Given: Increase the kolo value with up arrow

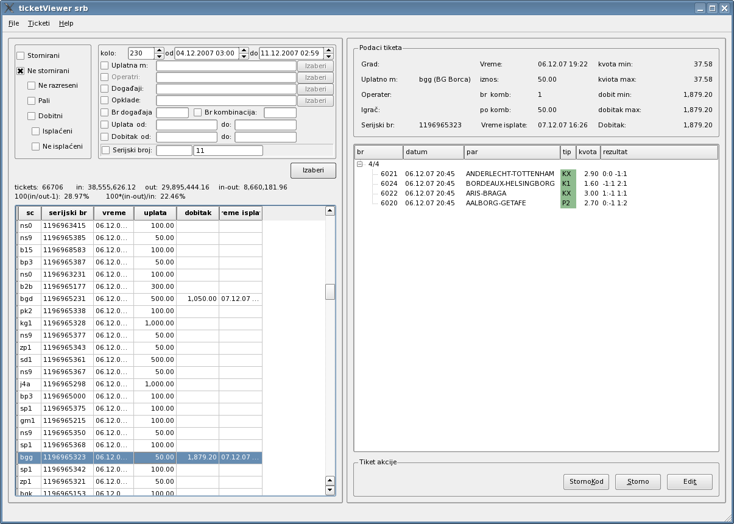Looking at the screenshot, I should (159, 50).
